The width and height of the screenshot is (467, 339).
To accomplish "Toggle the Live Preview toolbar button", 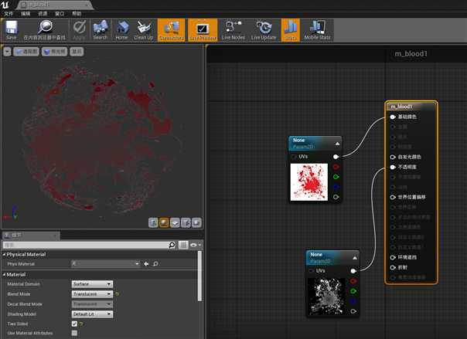I will [203, 30].
